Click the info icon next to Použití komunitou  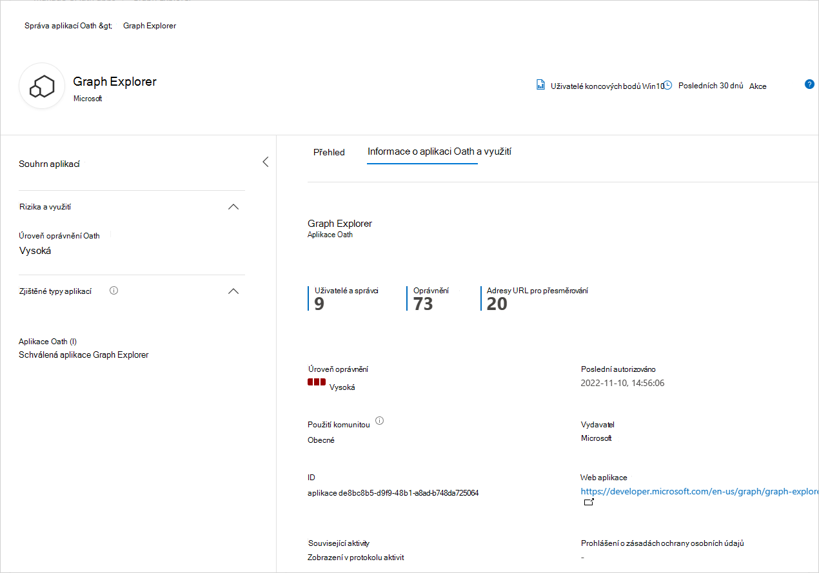click(380, 420)
